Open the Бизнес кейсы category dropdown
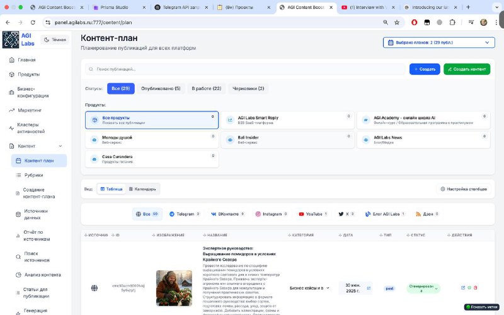 pyautogui.click(x=309, y=288)
